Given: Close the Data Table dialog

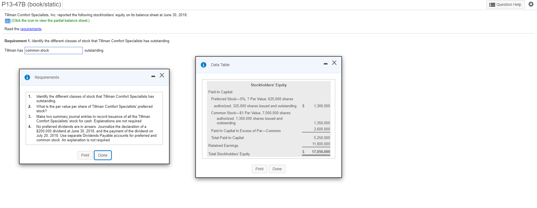Looking at the screenshot, I should point(334,63).
